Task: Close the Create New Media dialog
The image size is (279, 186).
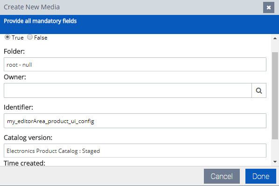Action: [268, 7]
